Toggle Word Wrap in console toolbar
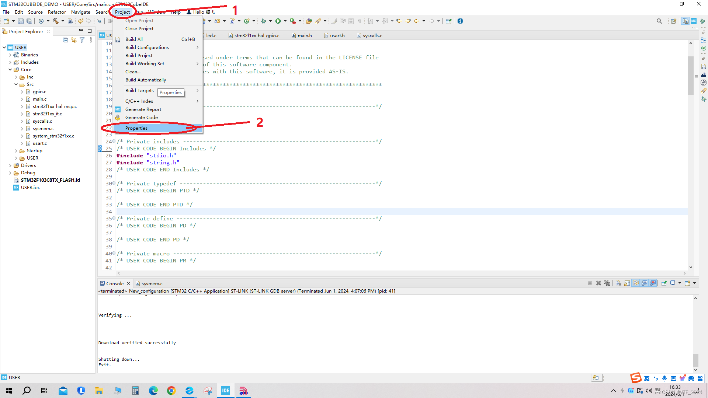 [x=636, y=283]
